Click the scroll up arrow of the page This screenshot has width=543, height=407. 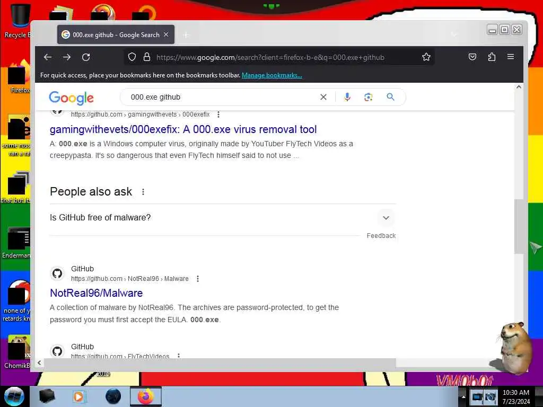[519, 87]
